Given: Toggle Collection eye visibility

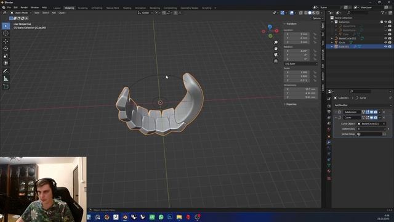Looking at the screenshot, I should tap(385, 22).
